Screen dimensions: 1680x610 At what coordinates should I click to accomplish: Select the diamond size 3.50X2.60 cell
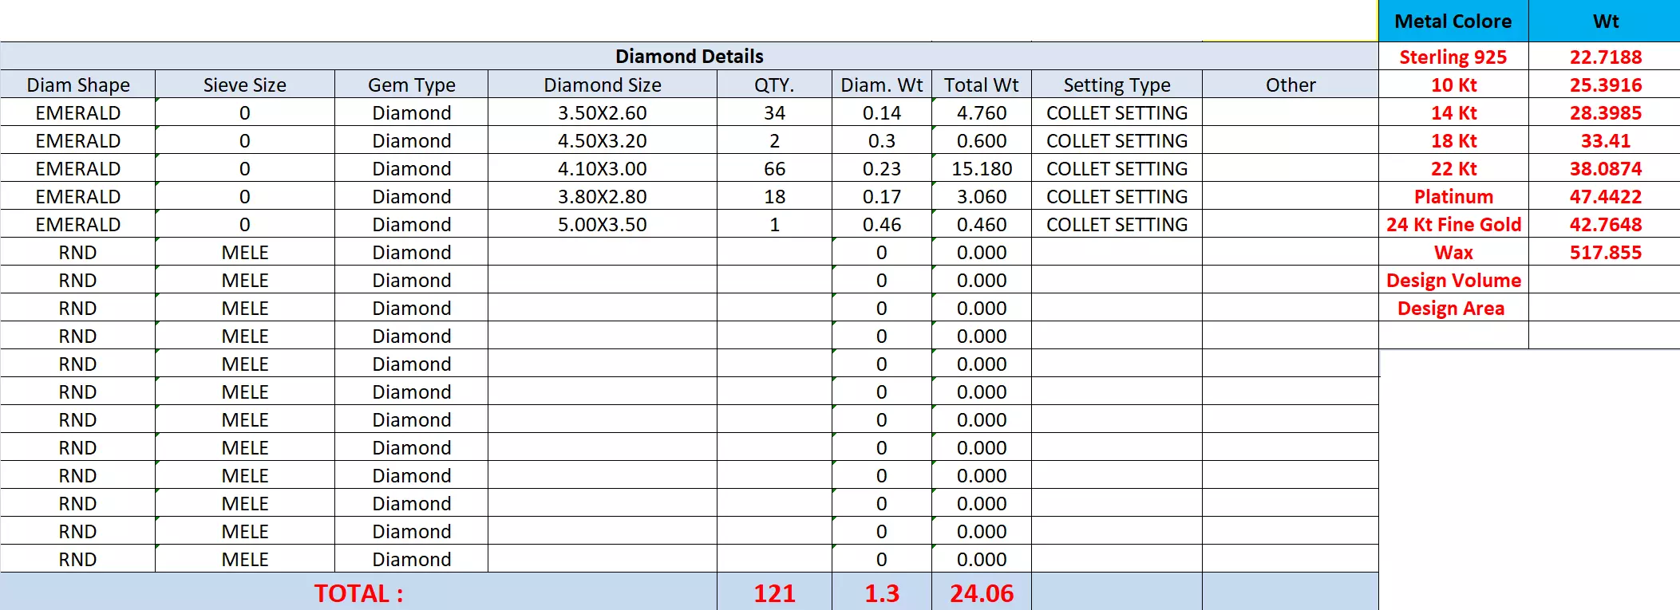(x=603, y=112)
